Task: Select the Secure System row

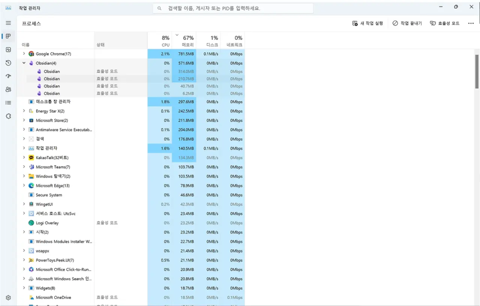Action: point(131,195)
